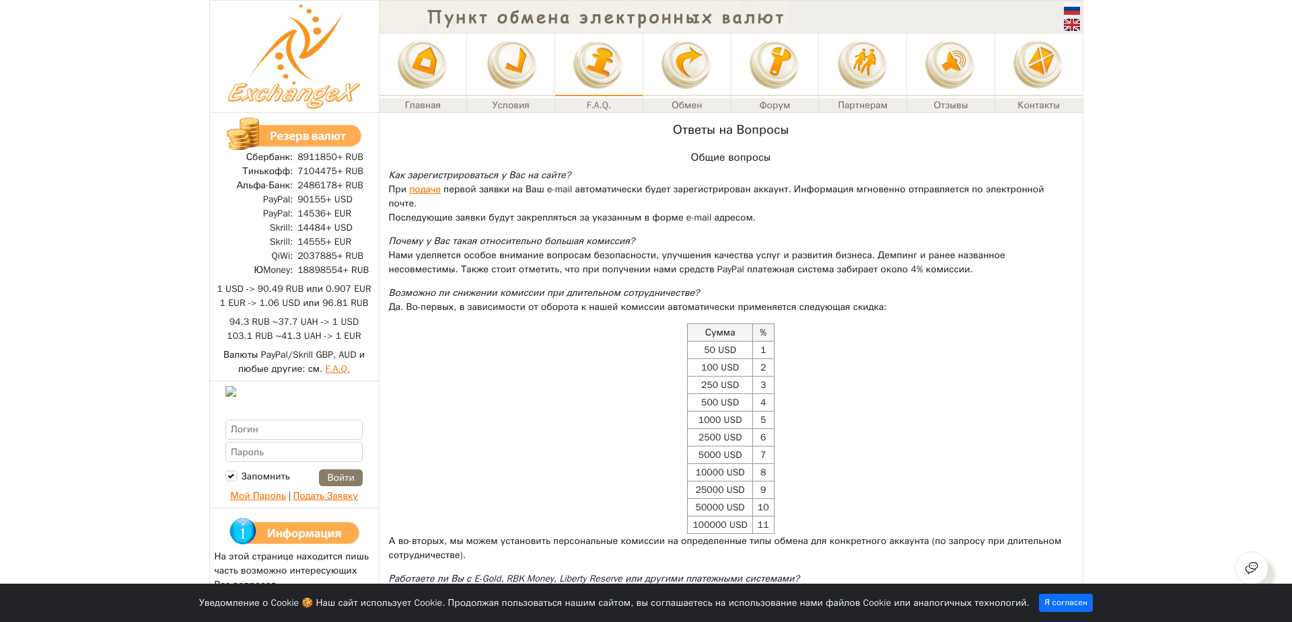
Task: Select the Контакты envelope icon
Action: point(1038,64)
